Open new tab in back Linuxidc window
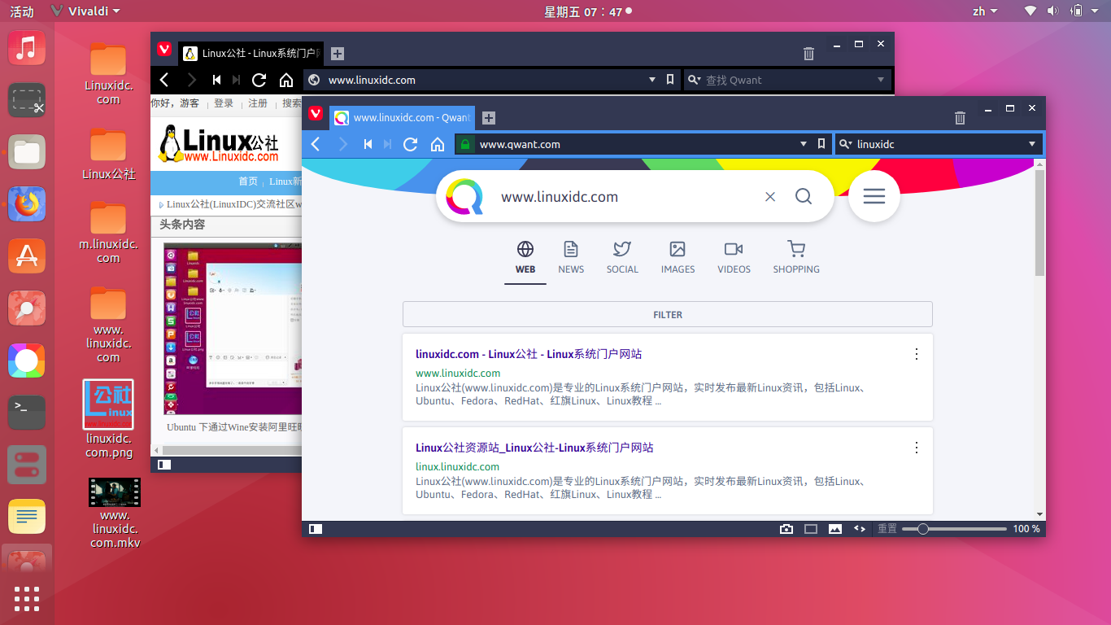 click(338, 54)
